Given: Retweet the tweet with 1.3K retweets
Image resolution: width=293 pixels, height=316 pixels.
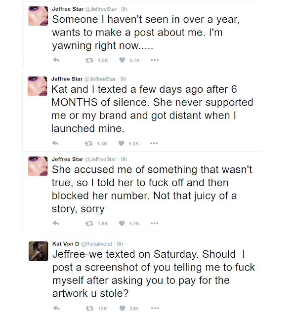Looking at the screenshot, I should (x=88, y=143).
